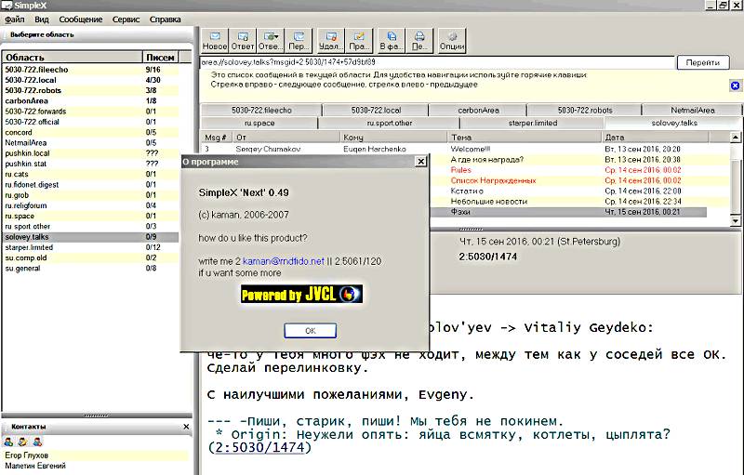Select area su.comp.old in the list
Image resolution: width=744 pixels, height=475 pixels.
click(x=90, y=257)
